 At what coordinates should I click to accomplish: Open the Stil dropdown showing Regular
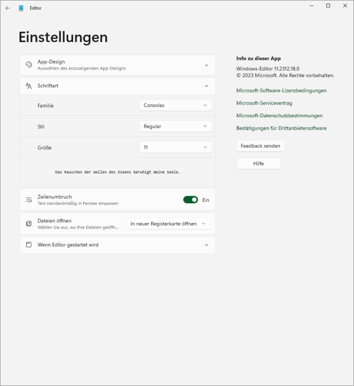click(x=176, y=126)
